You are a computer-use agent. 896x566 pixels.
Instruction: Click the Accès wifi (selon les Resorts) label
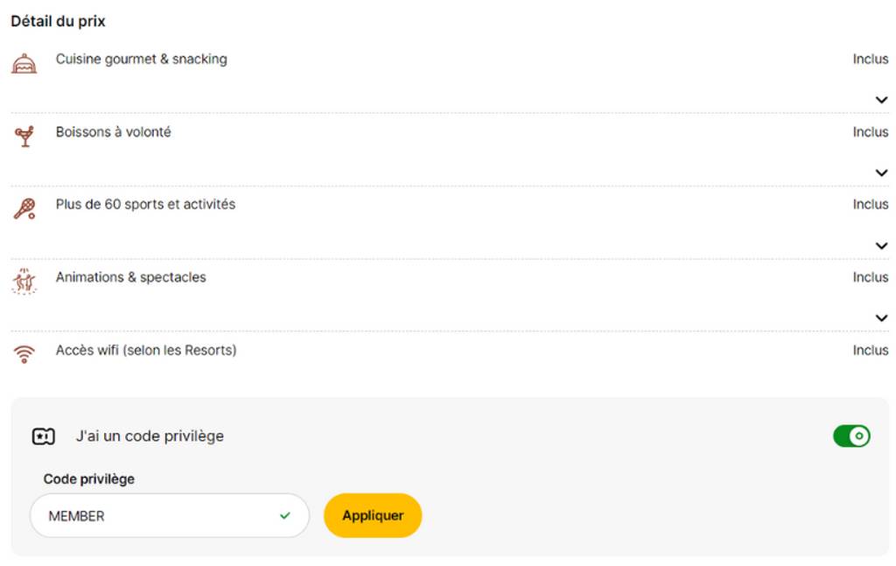pyautogui.click(x=146, y=350)
